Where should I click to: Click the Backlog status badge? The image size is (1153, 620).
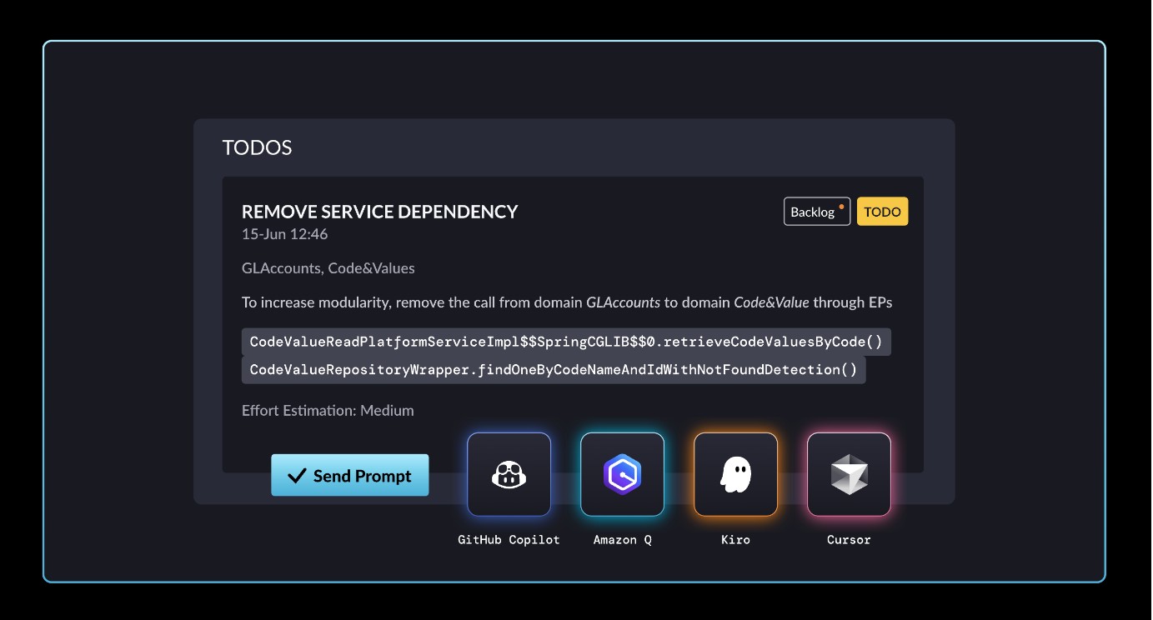pos(815,212)
